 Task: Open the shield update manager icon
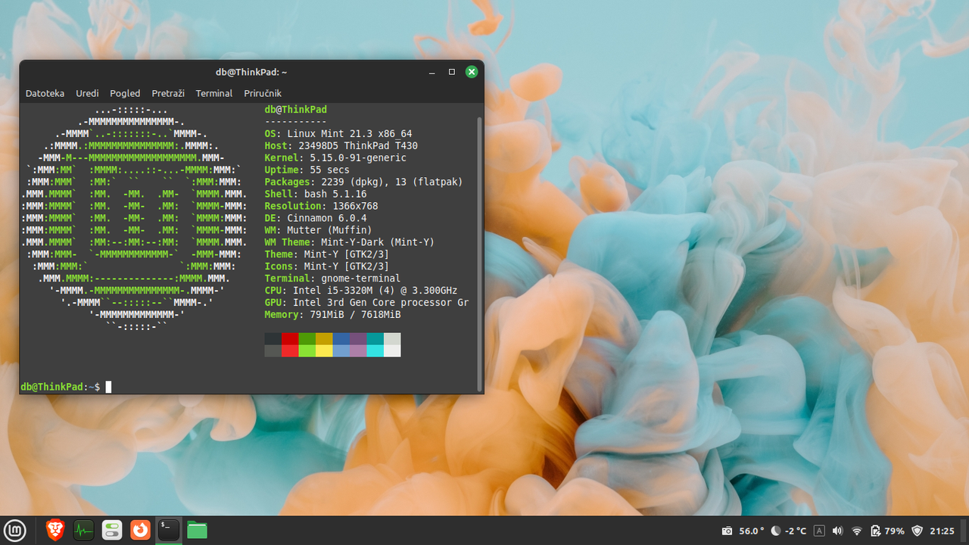(x=918, y=531)
